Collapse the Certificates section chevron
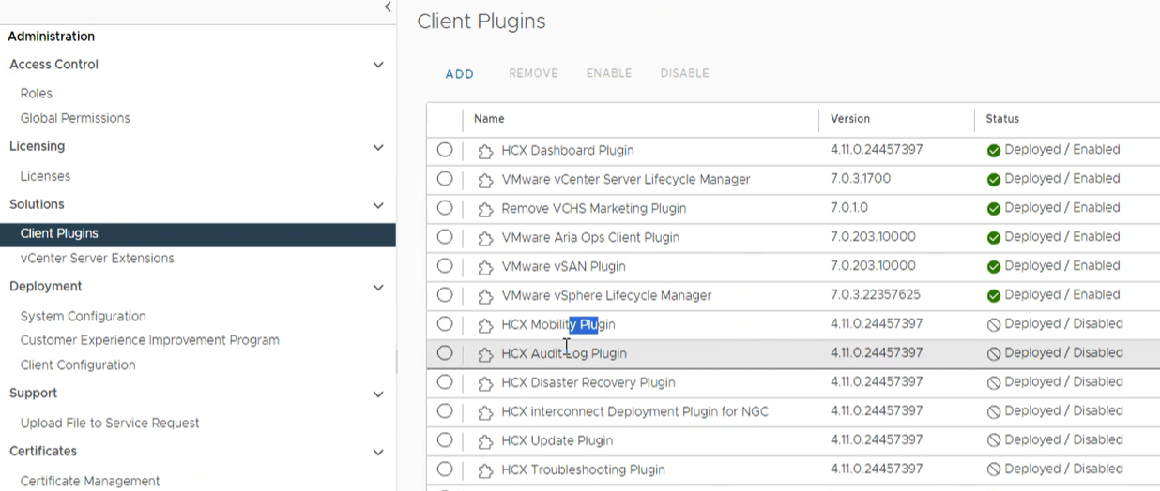 pyautogui.click(x=378, y=452)
